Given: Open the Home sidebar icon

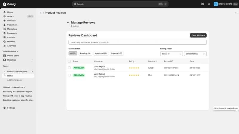Looking at the screenshot, I should click(4, 12).
